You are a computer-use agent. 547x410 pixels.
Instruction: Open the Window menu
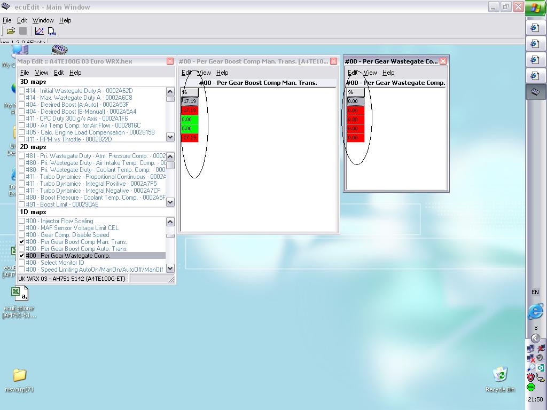[x=43, y=20]
